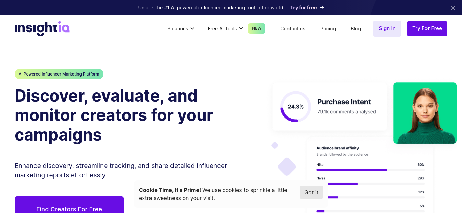This screenshot has height=213, width=462.
Task: Open the Pricing page
Action: [x=328, y=29]
